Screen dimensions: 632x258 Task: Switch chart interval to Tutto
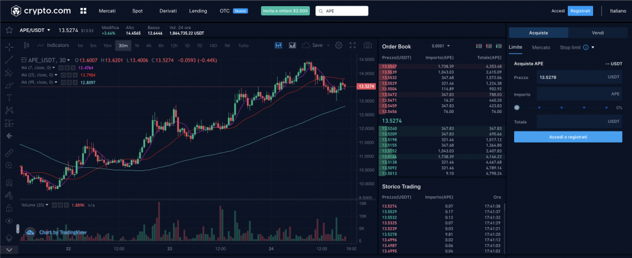click(243, 46)
